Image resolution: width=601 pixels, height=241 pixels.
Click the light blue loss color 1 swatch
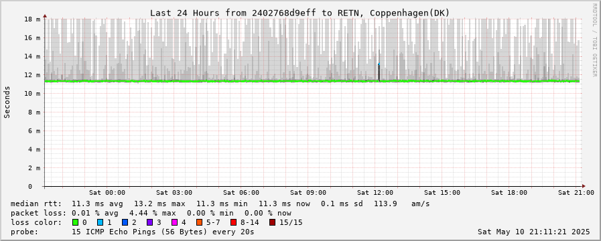pyautogui.click(x=100, y=222)
